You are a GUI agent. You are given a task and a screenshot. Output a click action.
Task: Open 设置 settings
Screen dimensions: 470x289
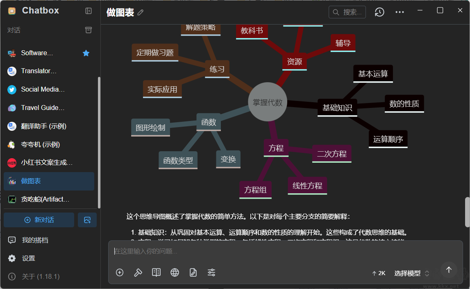pos(28,258)
